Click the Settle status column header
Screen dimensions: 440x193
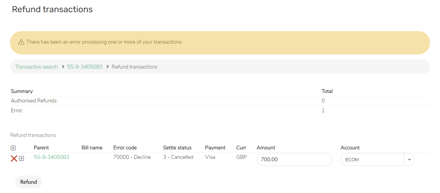click(x=177, y=148)
